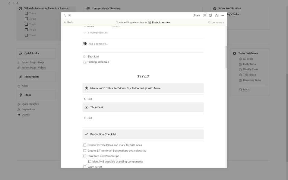Click Back to leave template editing

click(x=68, y=22)
